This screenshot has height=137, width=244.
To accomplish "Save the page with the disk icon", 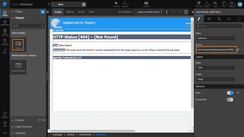I will tap(186, 12).
